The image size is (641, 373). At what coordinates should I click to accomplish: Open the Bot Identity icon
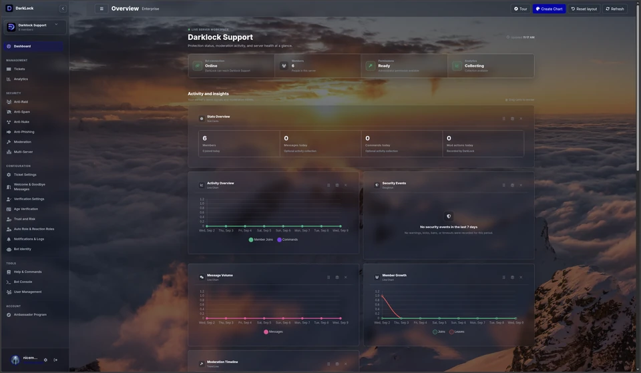point(9,249)
